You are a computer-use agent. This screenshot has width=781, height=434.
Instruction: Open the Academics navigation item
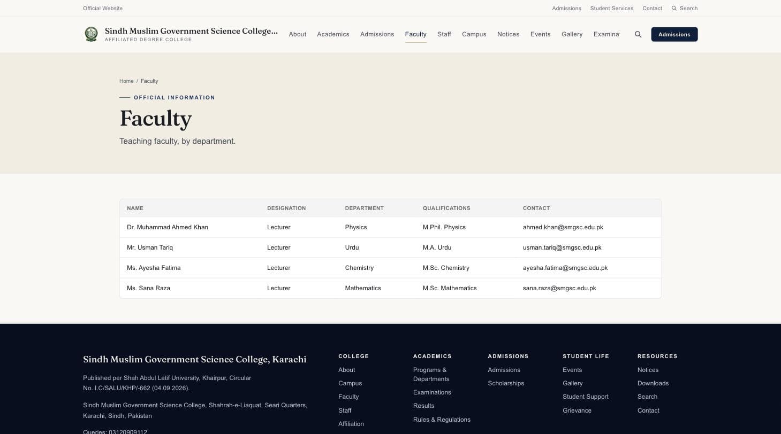click(x=333, y=34)
